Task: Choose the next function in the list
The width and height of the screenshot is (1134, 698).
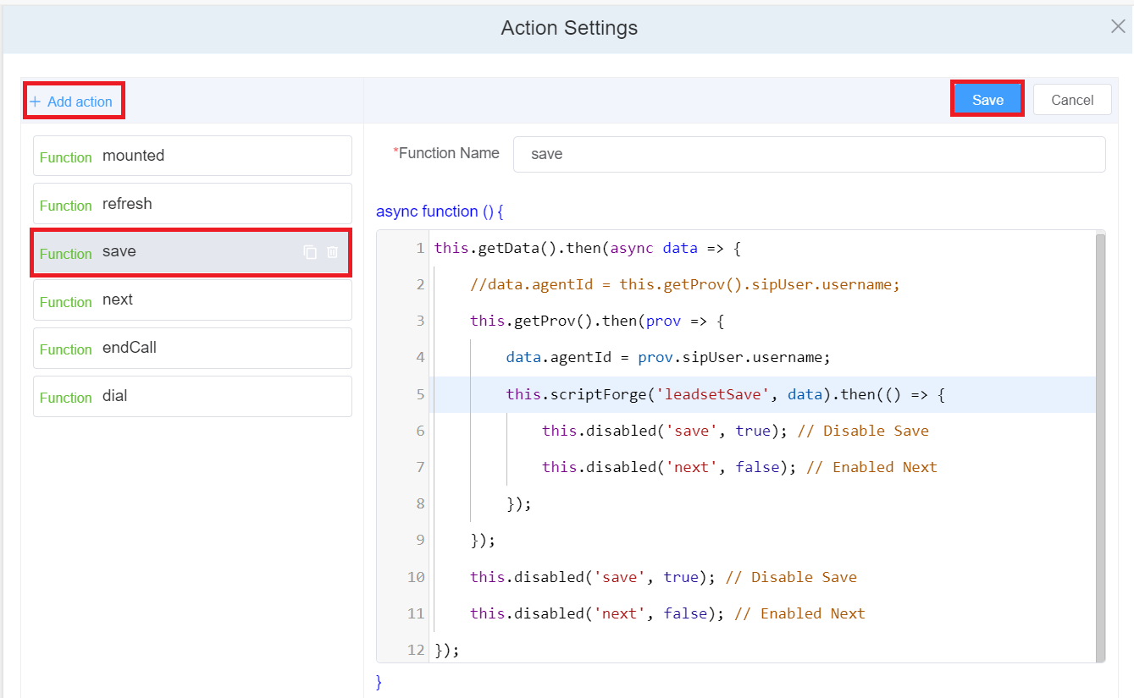Action: 192,300
